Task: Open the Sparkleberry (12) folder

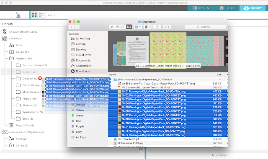Action: pyautogui.click(x=33, y=112)
